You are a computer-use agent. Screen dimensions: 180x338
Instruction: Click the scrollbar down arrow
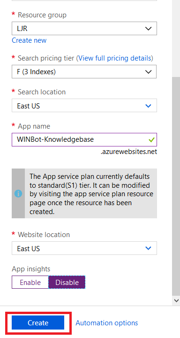coord(176,300)
